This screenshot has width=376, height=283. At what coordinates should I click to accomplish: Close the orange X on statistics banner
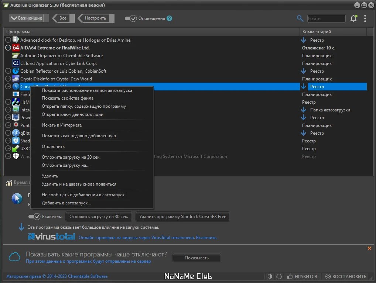(x=369, y=248)
